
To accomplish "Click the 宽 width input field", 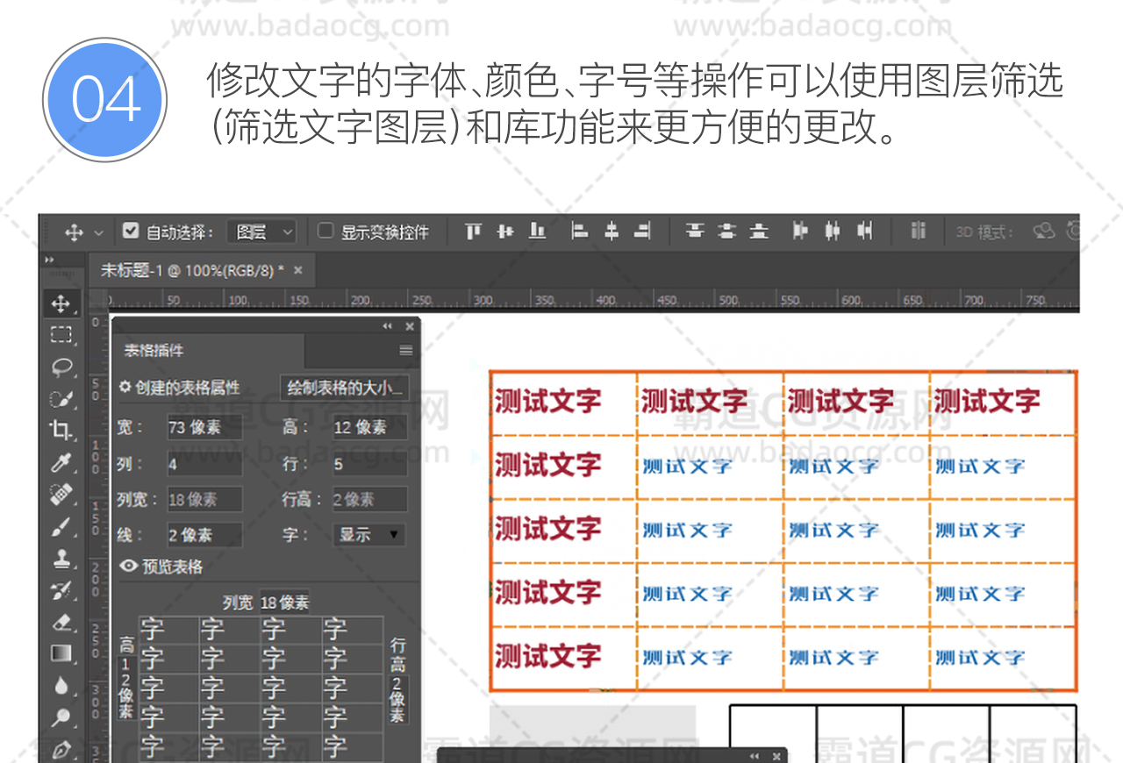I will (204, 428).
